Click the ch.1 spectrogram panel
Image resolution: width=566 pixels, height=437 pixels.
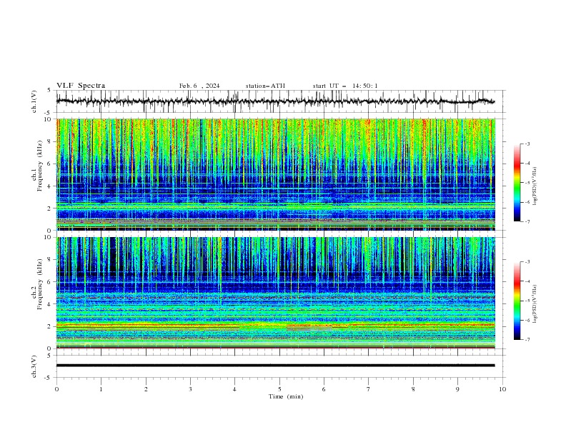(275, 174)
